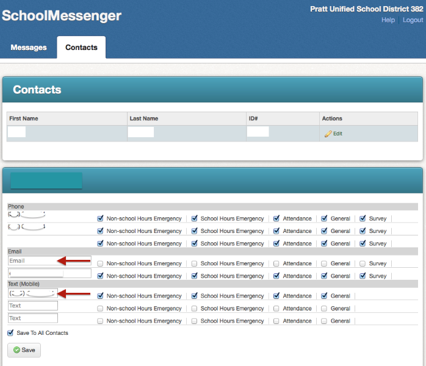Click the Email section header label
This screenshot has height=366, width=426.
tap(15, 251)
